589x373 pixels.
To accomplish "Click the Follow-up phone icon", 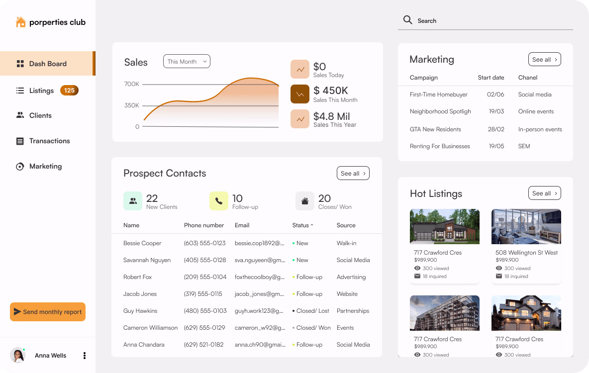I will tap(219, 201).
